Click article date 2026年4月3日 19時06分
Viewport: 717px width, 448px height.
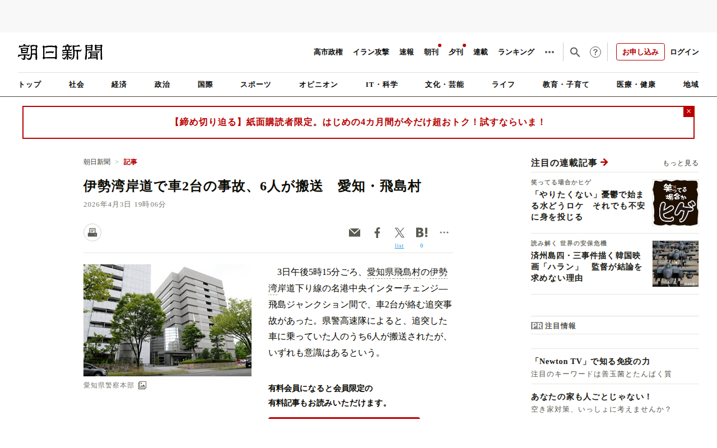click(x=125, y=204)
